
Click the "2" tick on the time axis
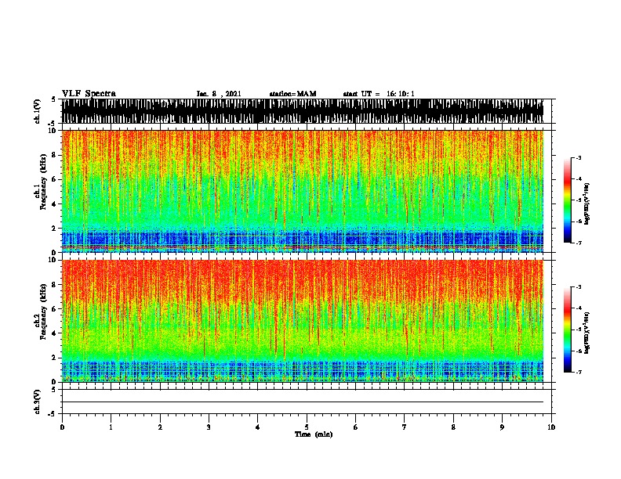click(160, 427)
